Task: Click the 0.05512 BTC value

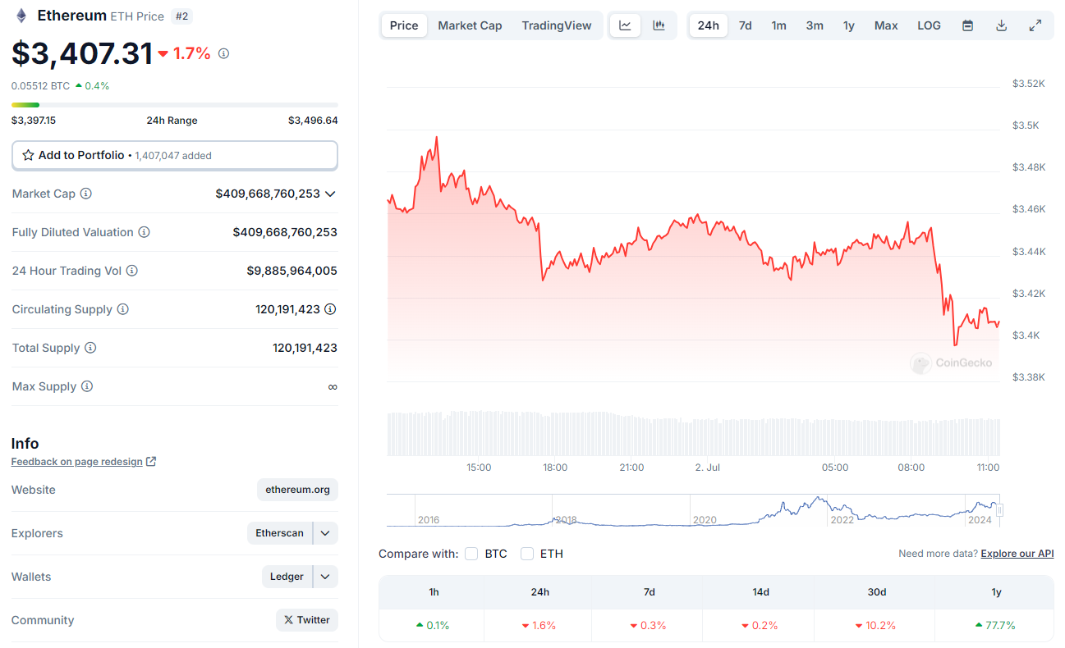Action: (40, 85)
